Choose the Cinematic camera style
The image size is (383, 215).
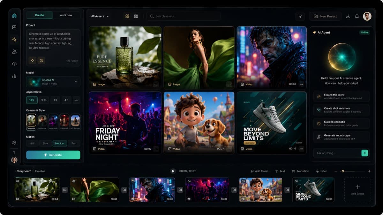pos(31,122)
